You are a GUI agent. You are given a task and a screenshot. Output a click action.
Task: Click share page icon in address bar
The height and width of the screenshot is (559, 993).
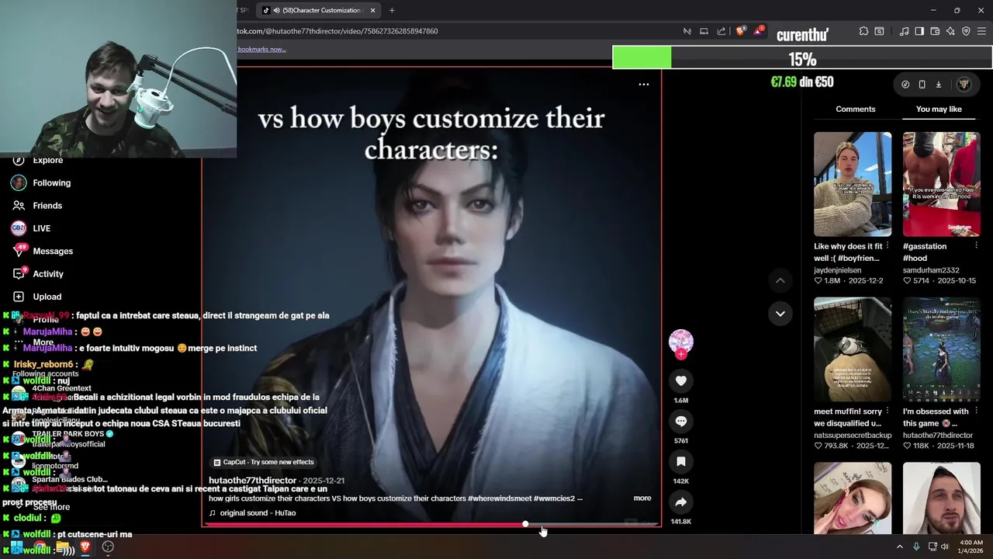click(721, 31)
